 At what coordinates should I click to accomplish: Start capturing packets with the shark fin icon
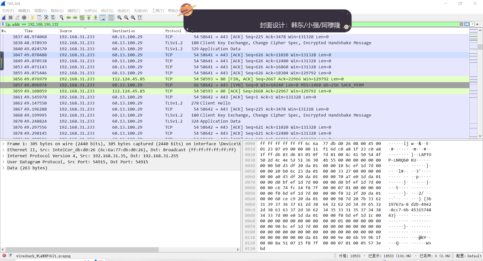coord(4,18)
